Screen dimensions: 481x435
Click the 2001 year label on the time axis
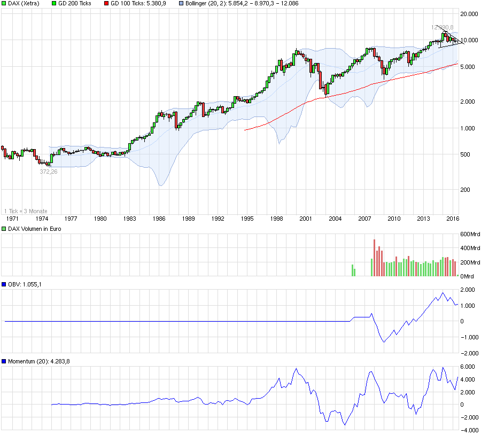306,219
